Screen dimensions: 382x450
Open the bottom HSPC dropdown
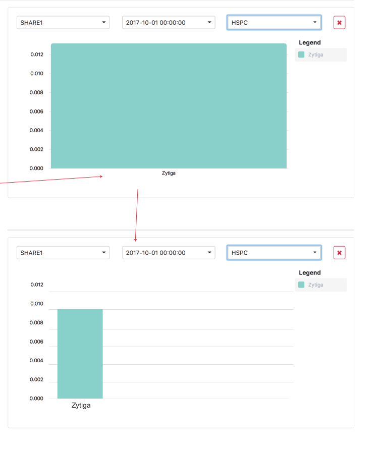[x=274, y=252]
